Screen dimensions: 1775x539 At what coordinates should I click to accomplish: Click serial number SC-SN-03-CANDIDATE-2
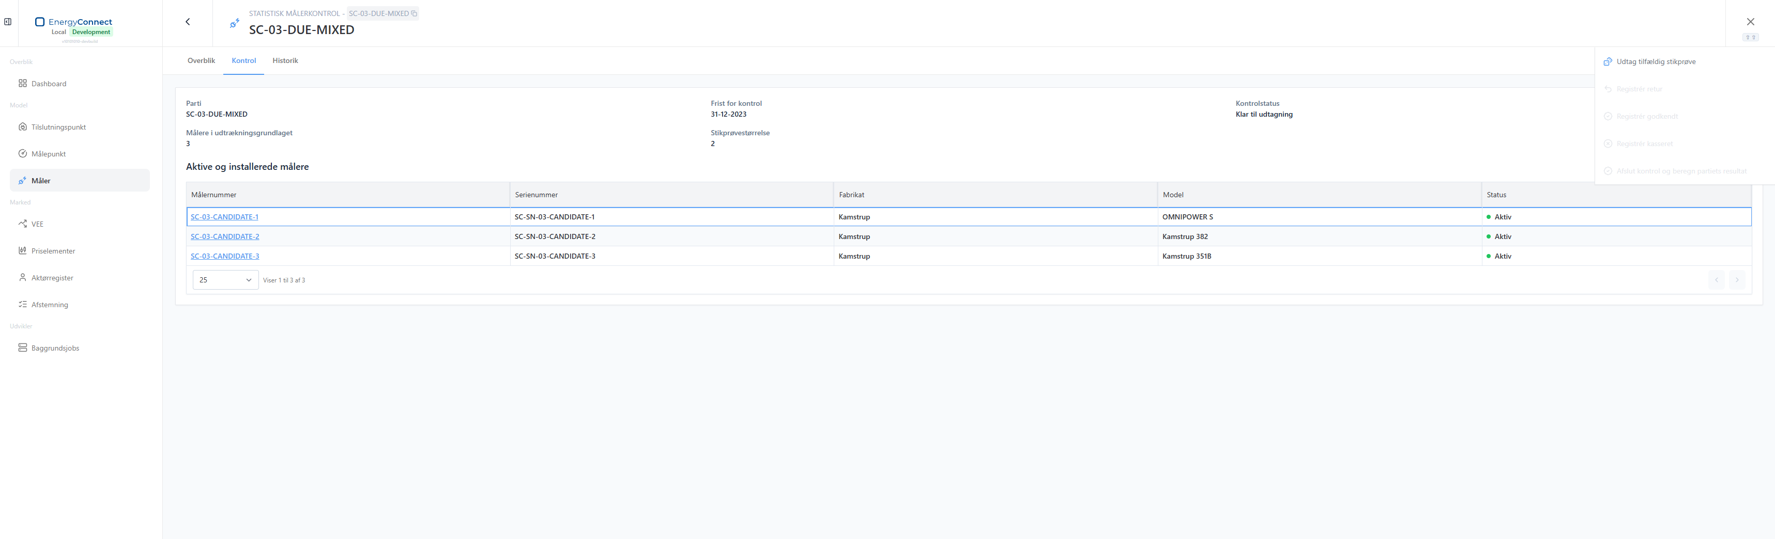(555, 236)
